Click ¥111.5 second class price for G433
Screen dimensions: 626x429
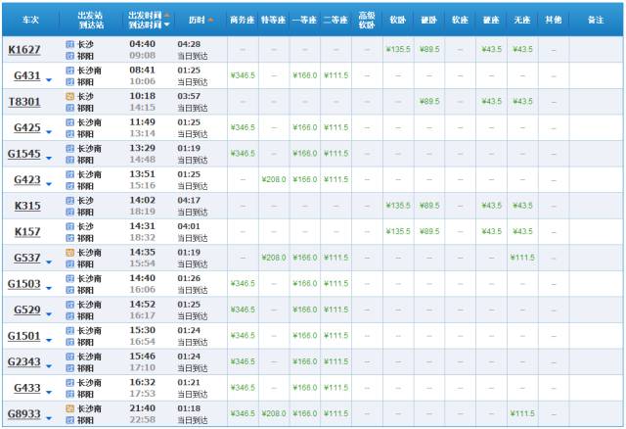click(335, 388)
